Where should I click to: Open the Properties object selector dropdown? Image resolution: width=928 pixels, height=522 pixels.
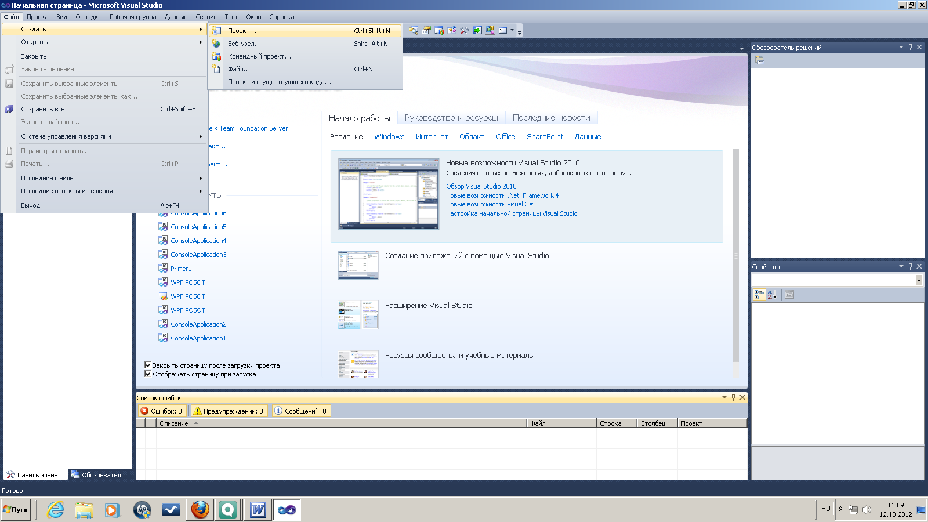tap(919, 280)
